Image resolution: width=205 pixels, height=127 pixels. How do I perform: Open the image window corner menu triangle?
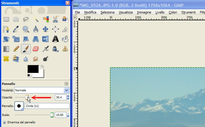pos(75,17)
